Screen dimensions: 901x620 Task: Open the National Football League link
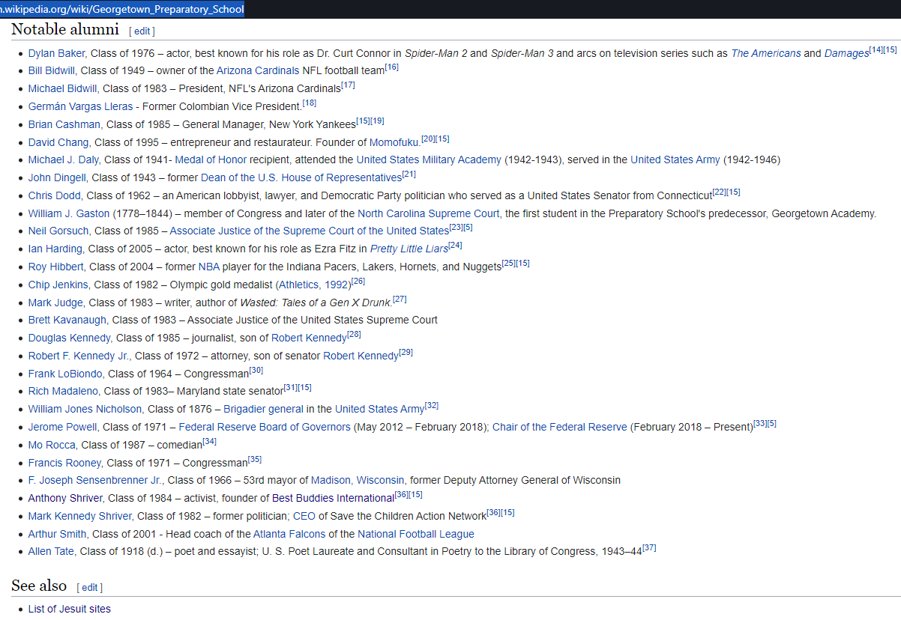click(416, 534)
